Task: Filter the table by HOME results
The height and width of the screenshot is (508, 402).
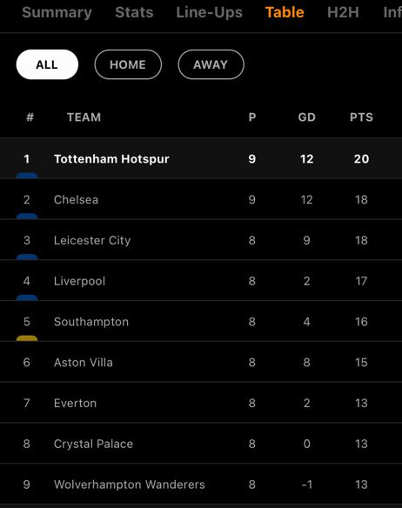Action: (128, 64)
